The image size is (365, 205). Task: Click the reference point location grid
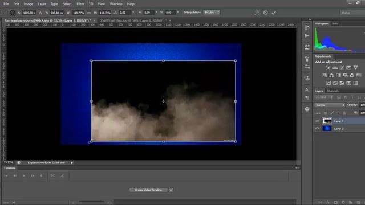pos(13,13)
